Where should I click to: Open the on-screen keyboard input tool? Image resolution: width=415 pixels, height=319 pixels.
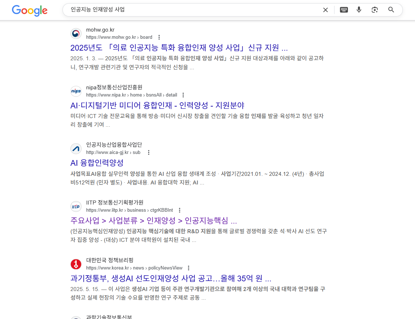click(344, 10)
